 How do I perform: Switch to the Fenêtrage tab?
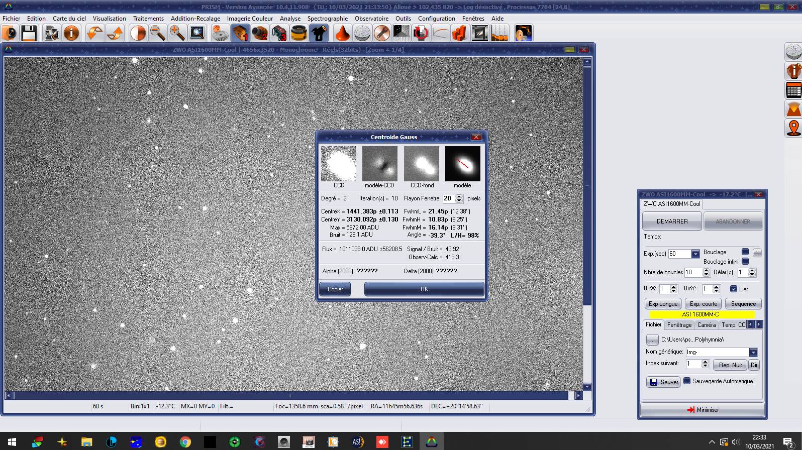pyautogui.click(x=679, y=325)
